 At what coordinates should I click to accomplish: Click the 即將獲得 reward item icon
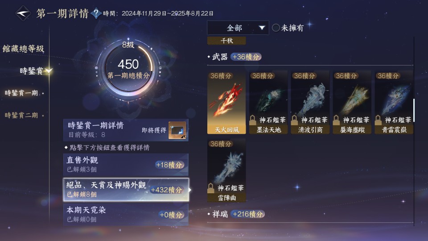177,130
